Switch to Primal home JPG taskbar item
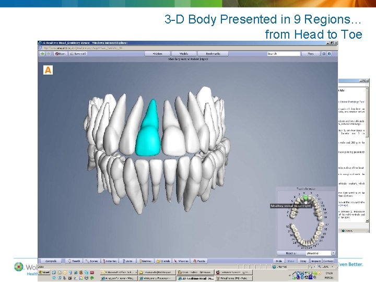The width and height of the screenshot is (376, 282). (x=233, y=278)
